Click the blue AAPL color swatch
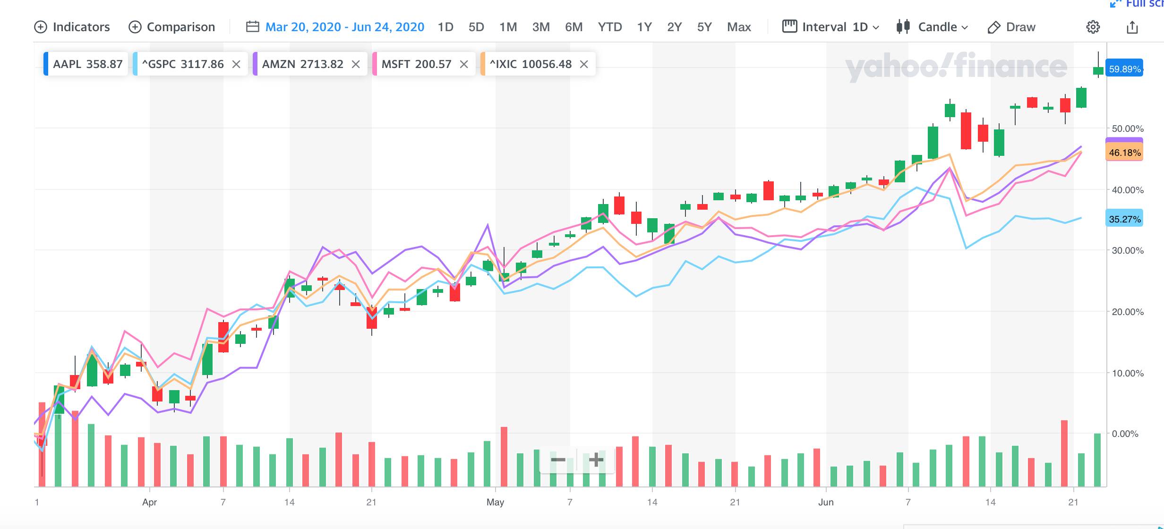 pos(46,64)
